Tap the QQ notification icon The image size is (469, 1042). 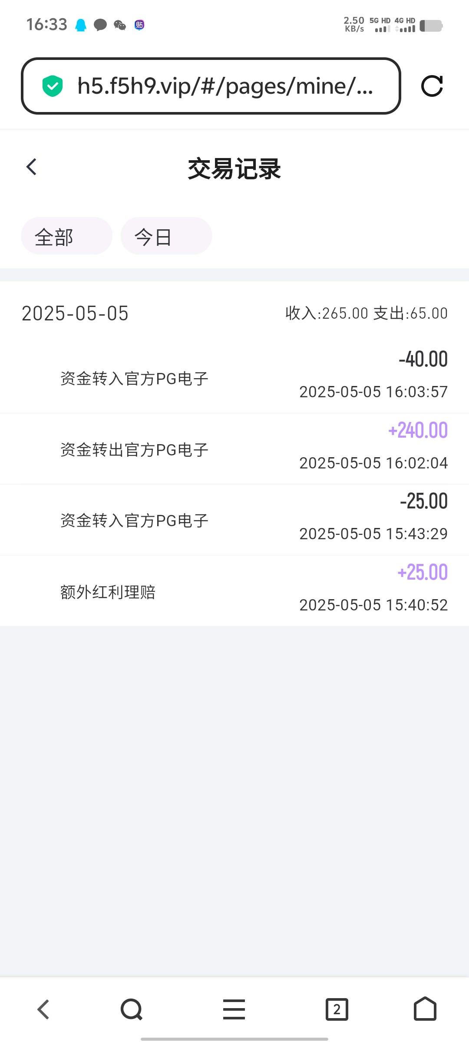(81, 25)
